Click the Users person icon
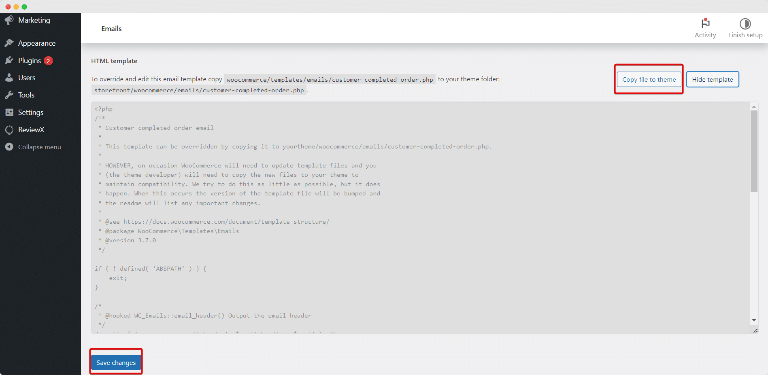 (x=9, y=78)
